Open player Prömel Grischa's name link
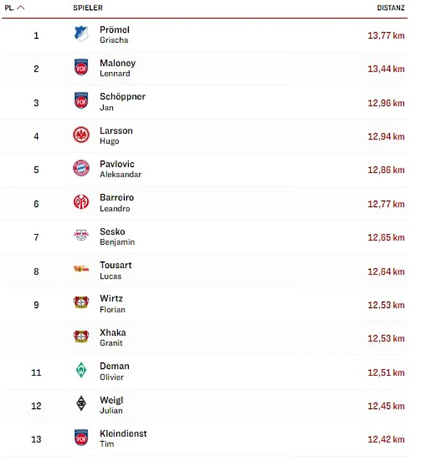 114,34
